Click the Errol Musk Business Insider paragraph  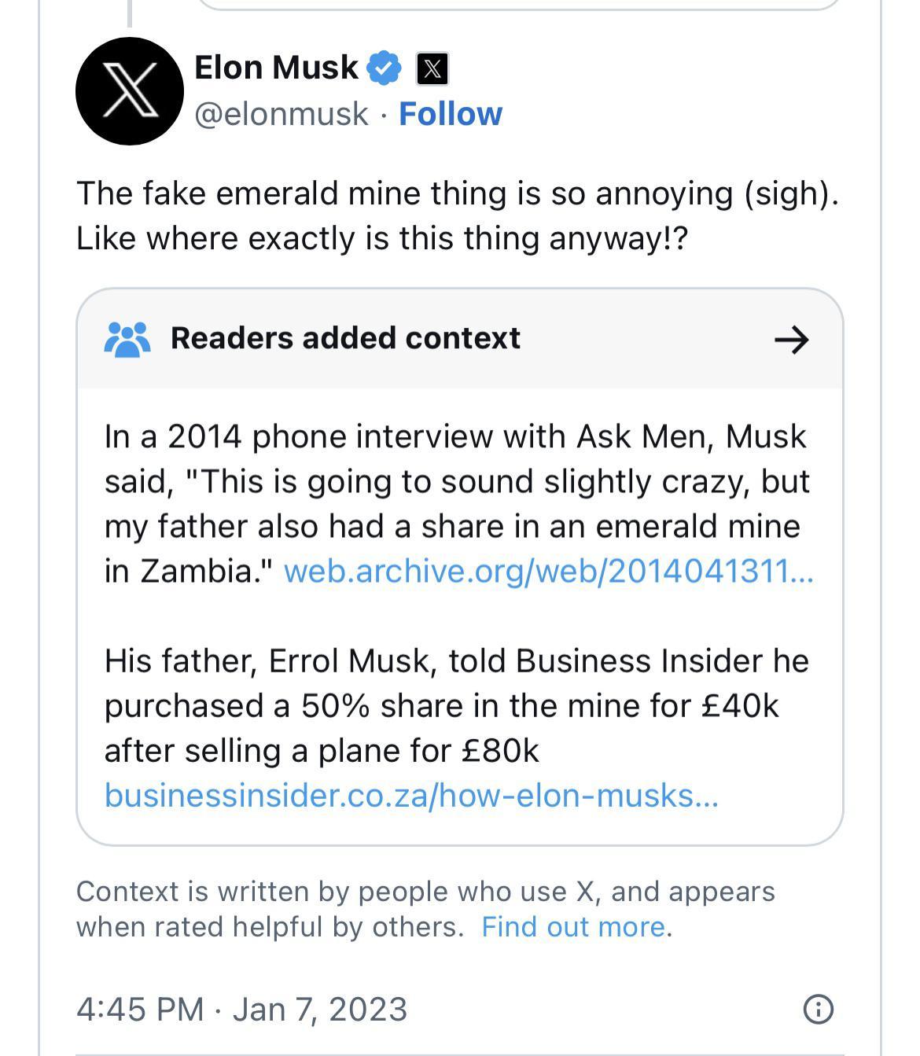(x=456, y=705)
